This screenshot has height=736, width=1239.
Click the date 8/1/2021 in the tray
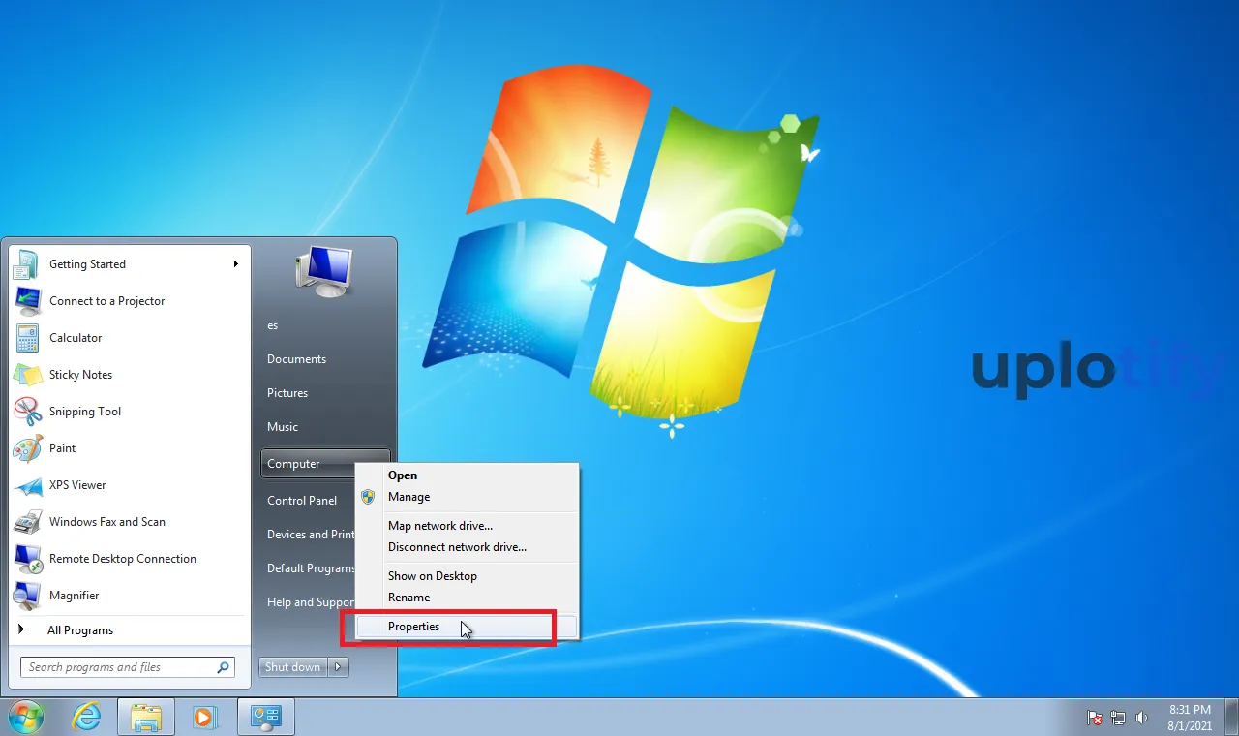pos(1190,725)
